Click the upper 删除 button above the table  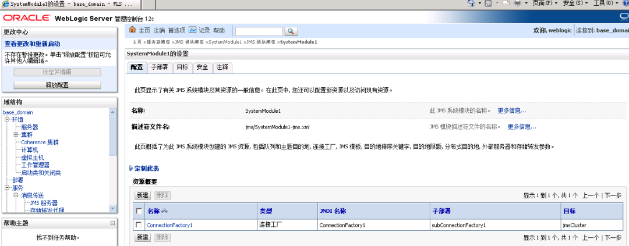(x=162, y=195)
